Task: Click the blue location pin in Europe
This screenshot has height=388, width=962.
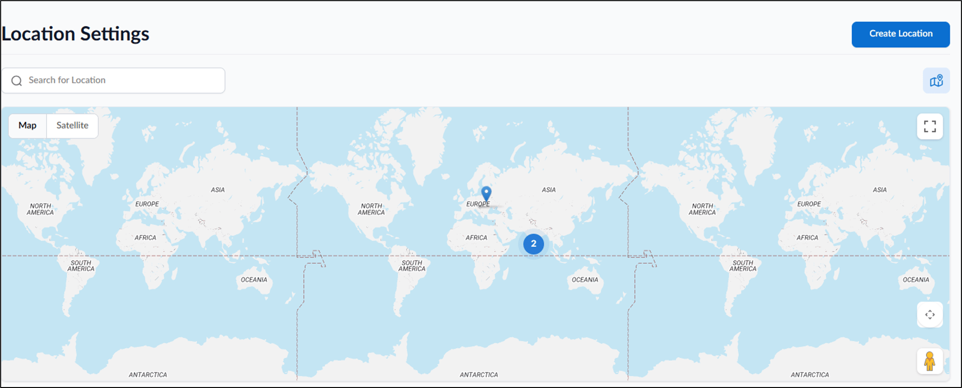Action: 486,193
